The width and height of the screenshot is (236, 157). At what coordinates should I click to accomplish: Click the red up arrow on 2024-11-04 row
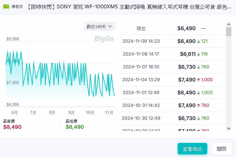pyautogui.click(x=199, y=80)
